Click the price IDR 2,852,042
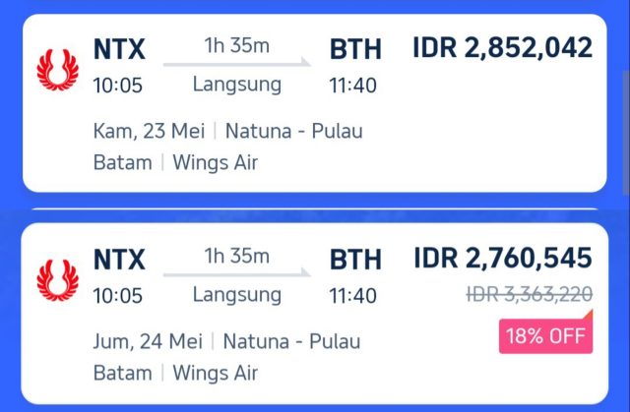The width and height of the screenshot is (630, 412). pos(503,47)
